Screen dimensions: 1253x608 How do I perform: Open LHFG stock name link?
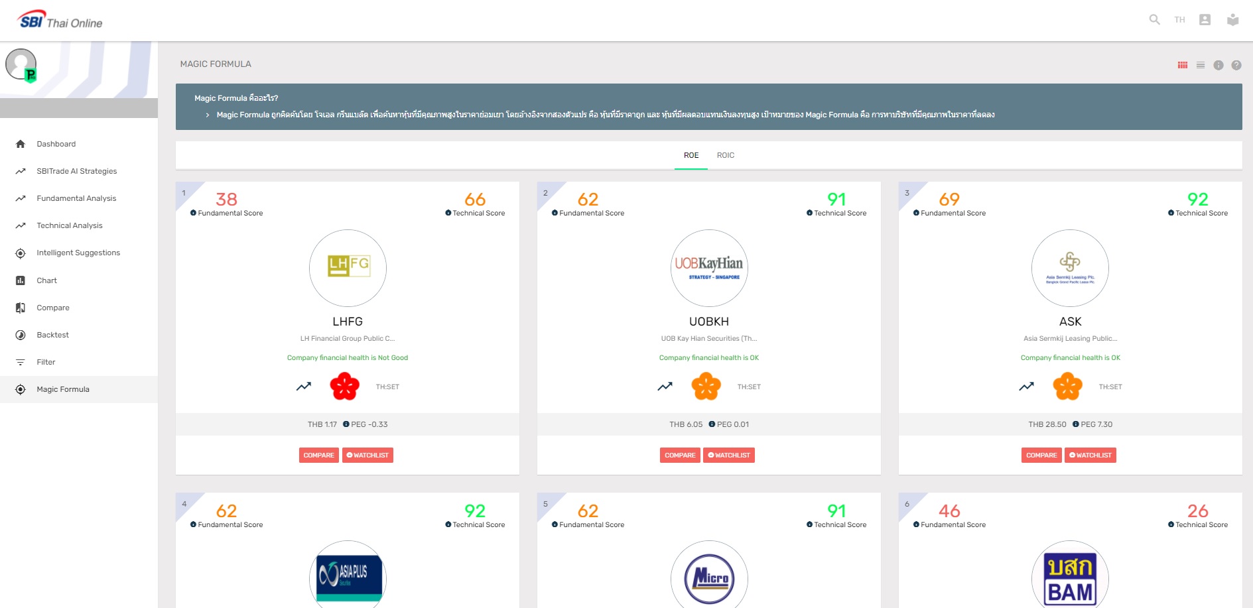coord(348,322)
